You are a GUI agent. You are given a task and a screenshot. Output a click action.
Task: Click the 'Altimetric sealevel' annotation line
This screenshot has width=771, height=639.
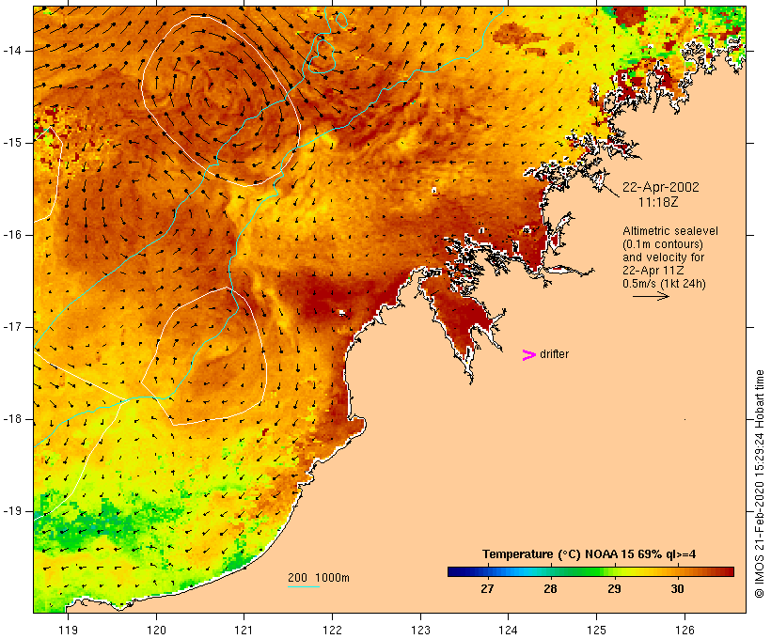[670, 231]
